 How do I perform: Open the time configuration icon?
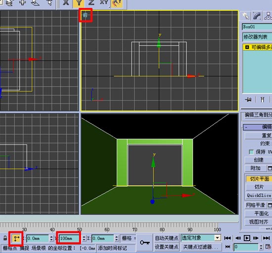(x=268, y=247)
